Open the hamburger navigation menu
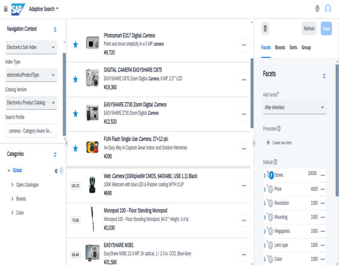 [x=5, y=9]
